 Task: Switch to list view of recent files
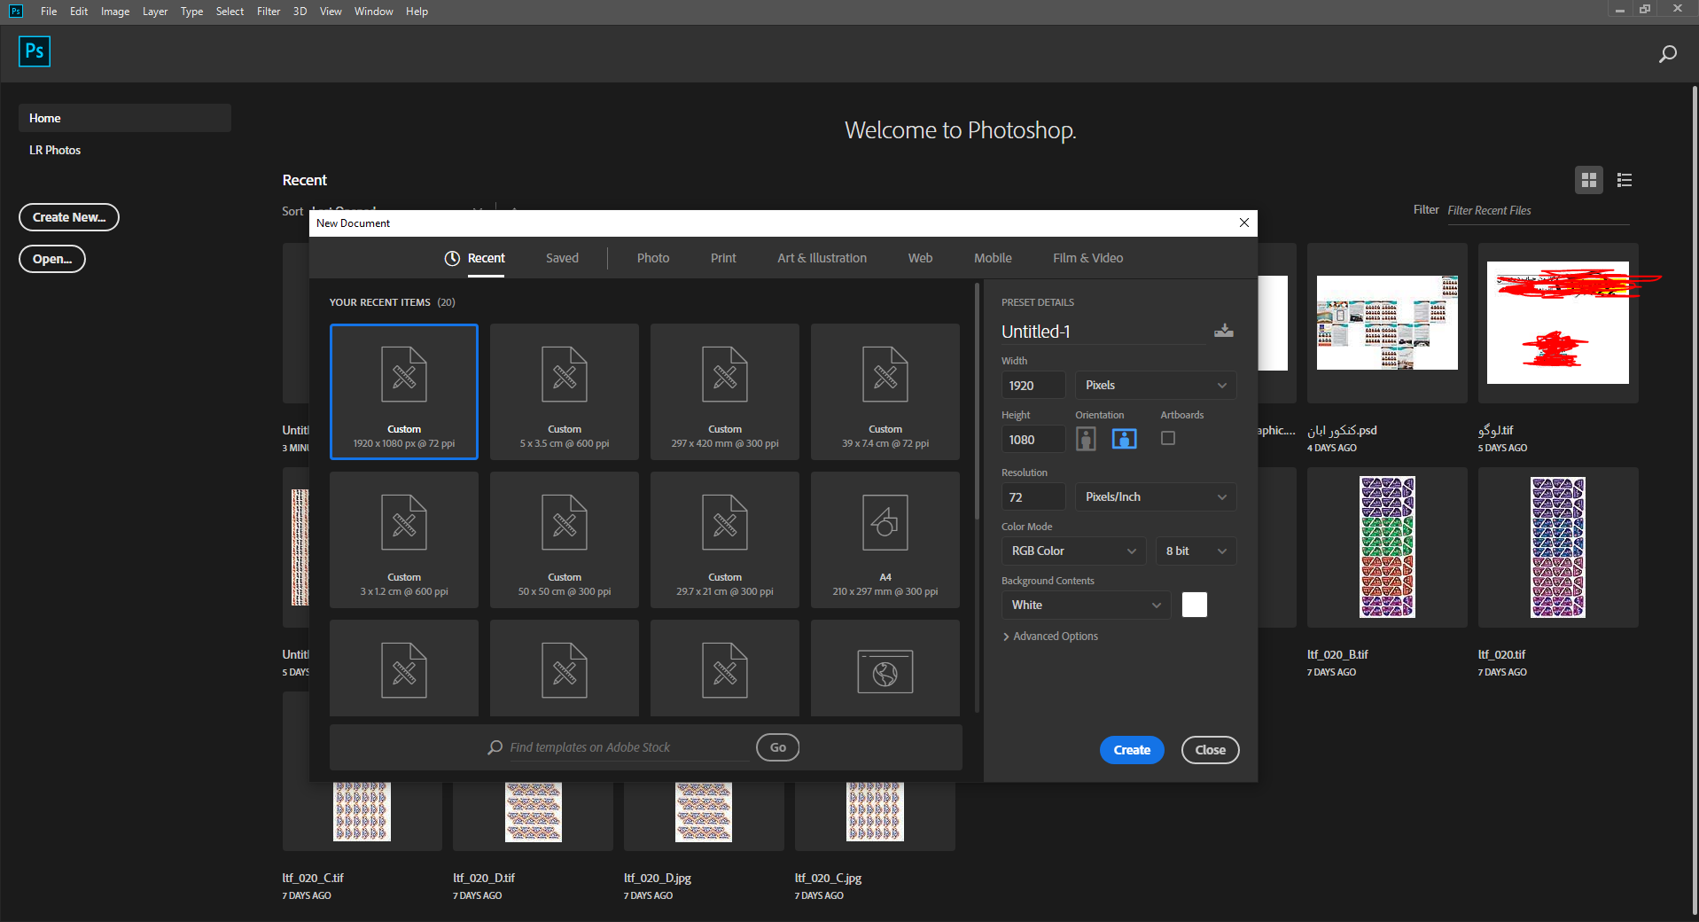tap(1625, 180)
